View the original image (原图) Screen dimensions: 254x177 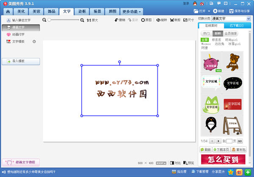click(146, 20)
